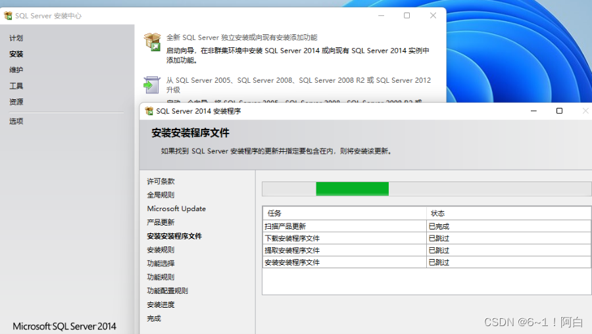Select the 功能配置规则 step in setup wizard

(x=168, y=291)
